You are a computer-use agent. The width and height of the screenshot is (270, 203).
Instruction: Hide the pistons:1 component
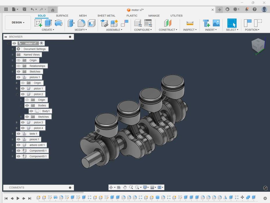[19, 77]
